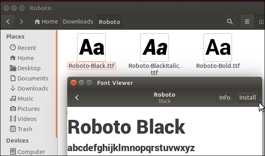The height and width of the screenshot is (156, 265).
Task: Minimize the Font Viewer window
Action: point(81,83)
